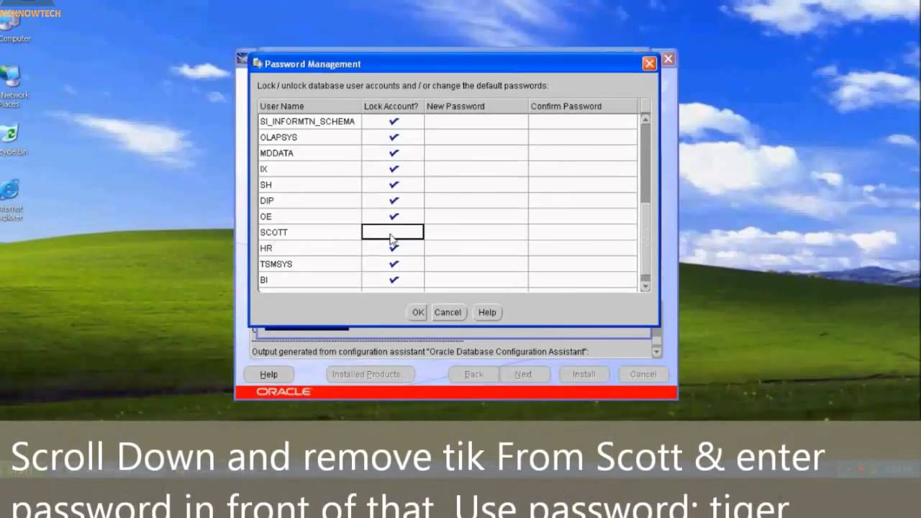Select the SCOTT user name row
Screen dimensions: 921x518
[309, 232]
